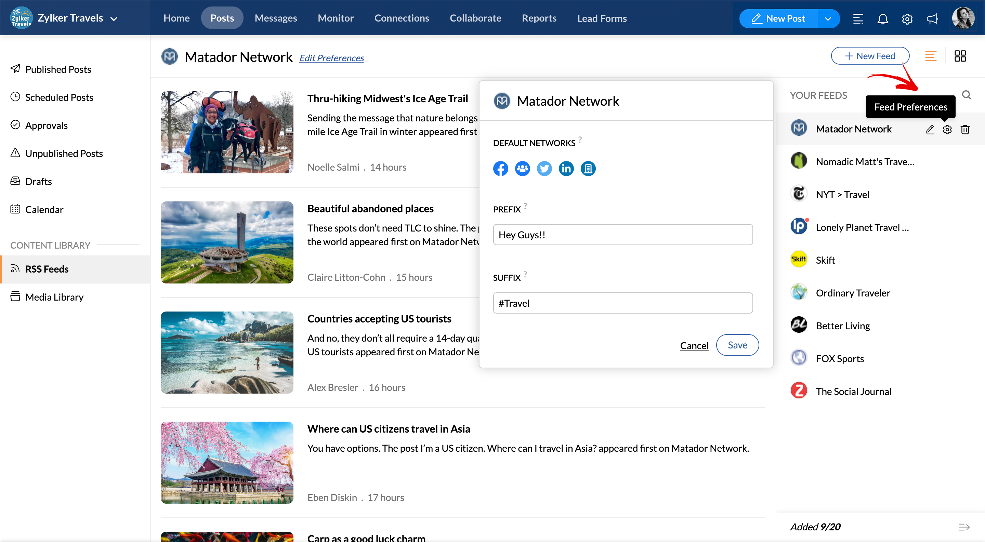Toggle LinkedIn profile in default networks
Viewport: 985px width, 542px height.
[566, 169]
